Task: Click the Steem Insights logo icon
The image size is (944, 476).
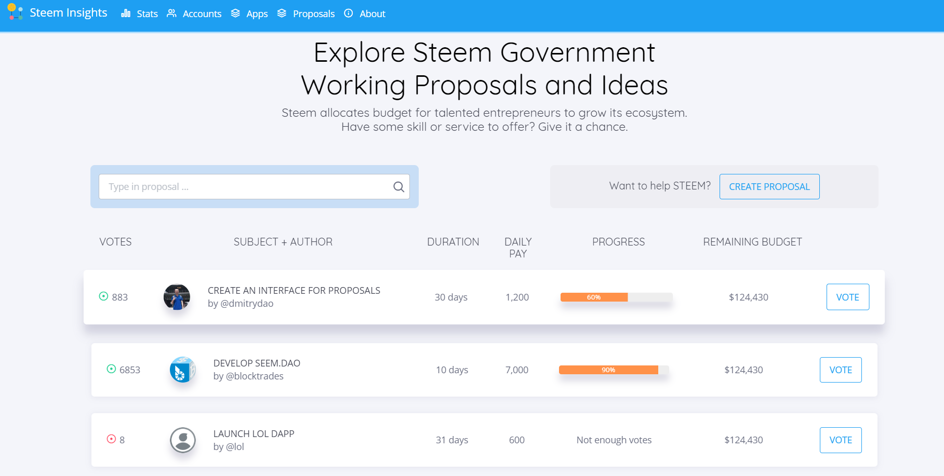Action: (x=15, y=12)
